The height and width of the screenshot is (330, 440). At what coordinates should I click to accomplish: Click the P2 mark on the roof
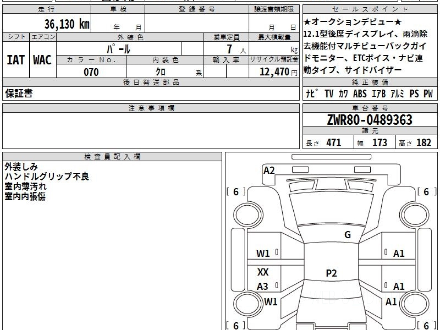(x=331, y=273)
